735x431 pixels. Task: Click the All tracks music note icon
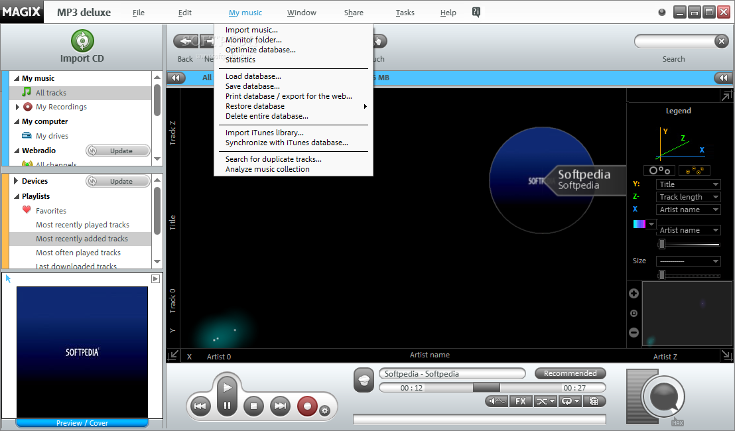27,92
